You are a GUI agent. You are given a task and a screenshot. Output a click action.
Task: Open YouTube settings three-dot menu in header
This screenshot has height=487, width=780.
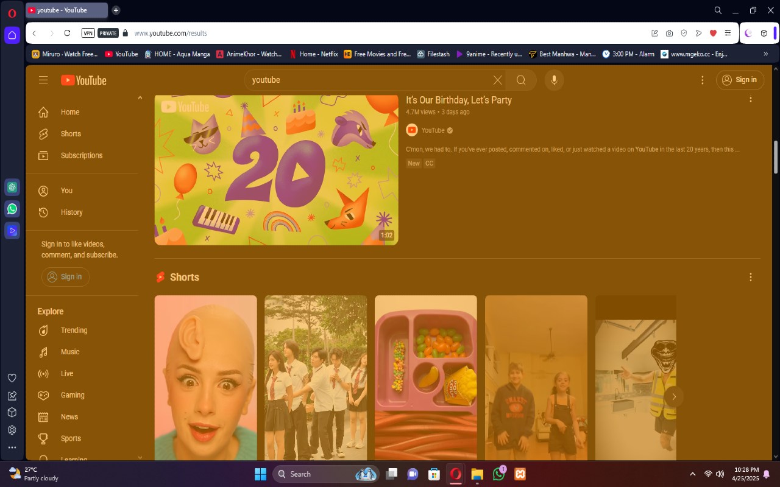(703, 80)
